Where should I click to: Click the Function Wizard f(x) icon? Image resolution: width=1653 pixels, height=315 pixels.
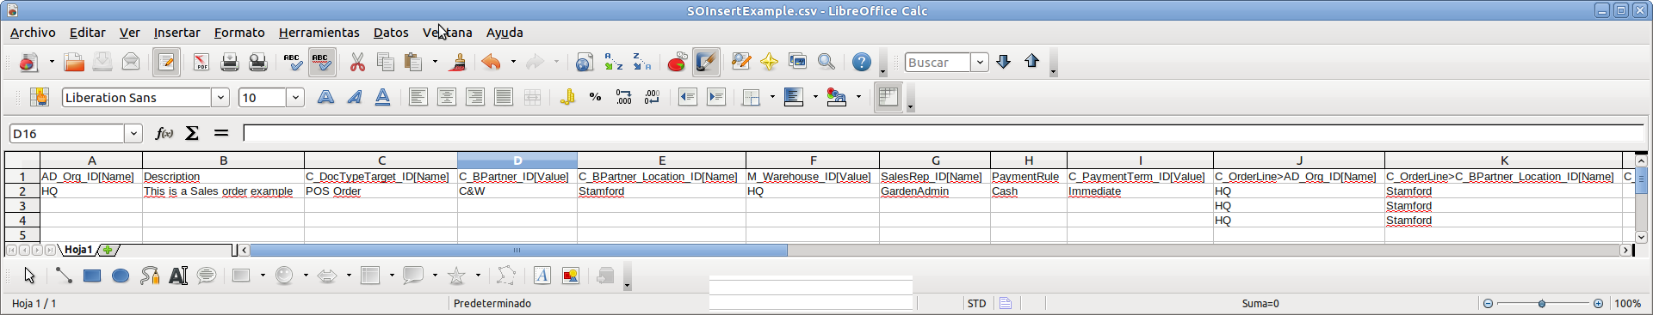coord(164,133)
